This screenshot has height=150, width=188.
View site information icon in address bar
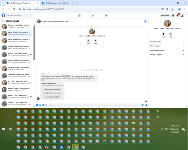[20, 9]
